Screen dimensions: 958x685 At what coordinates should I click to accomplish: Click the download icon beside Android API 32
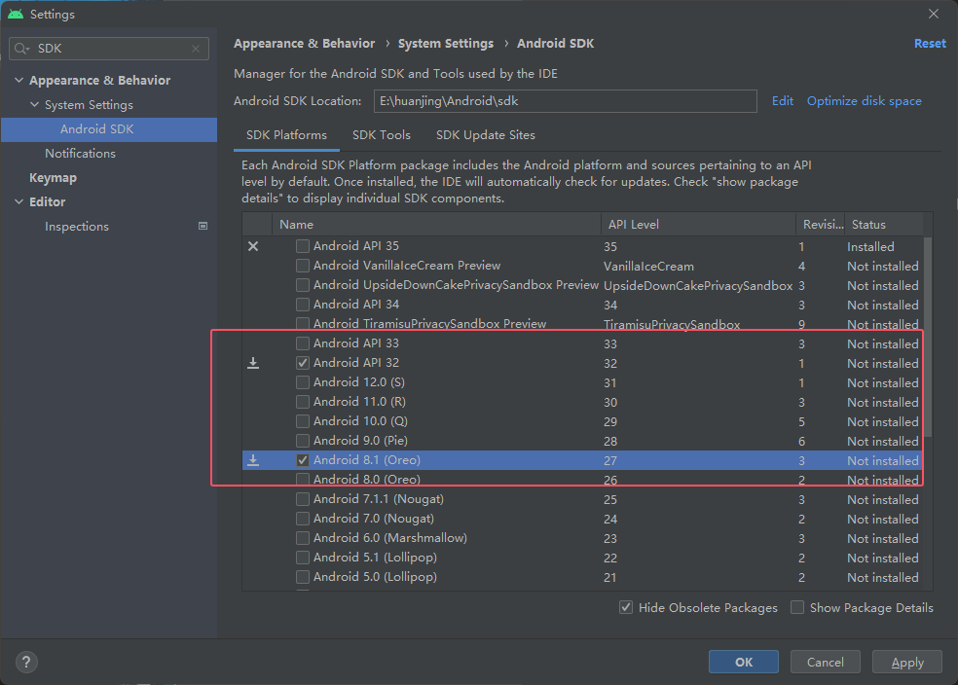point(253,363)
